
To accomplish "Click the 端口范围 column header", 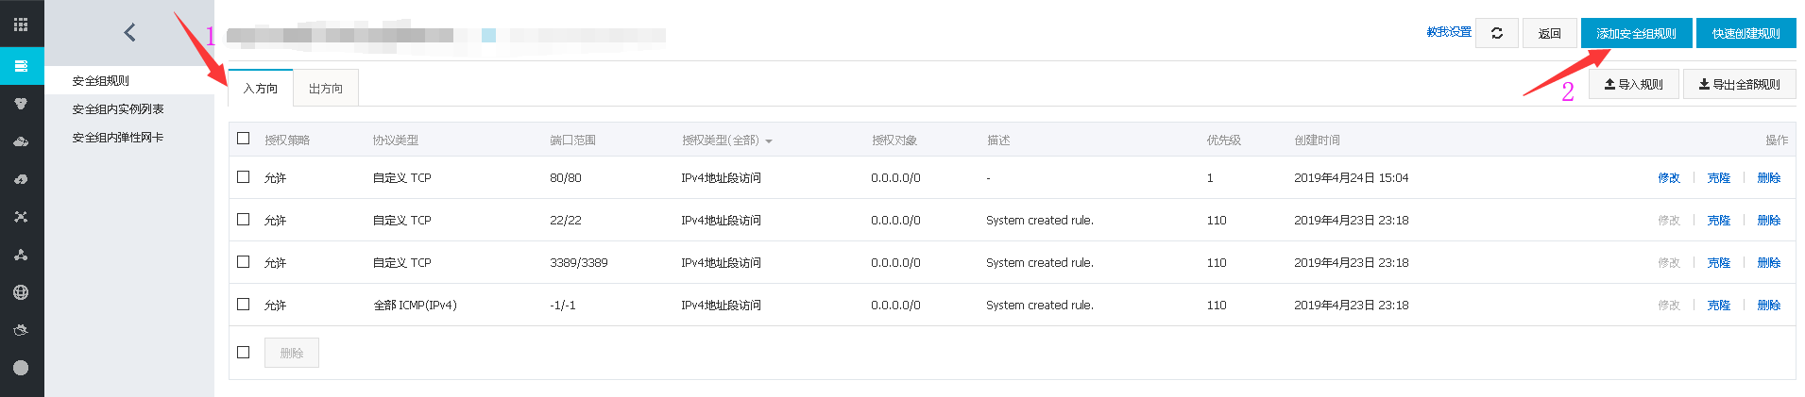I will pos(573,141).
